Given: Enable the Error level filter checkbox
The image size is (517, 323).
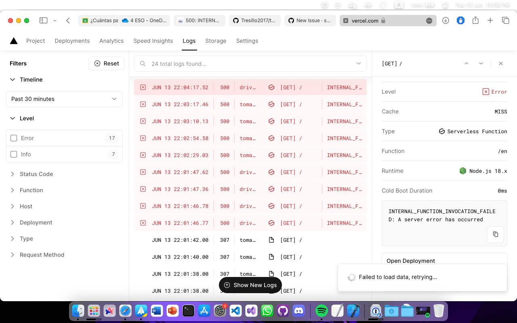Looking at the screenshot, I should 13,138.
